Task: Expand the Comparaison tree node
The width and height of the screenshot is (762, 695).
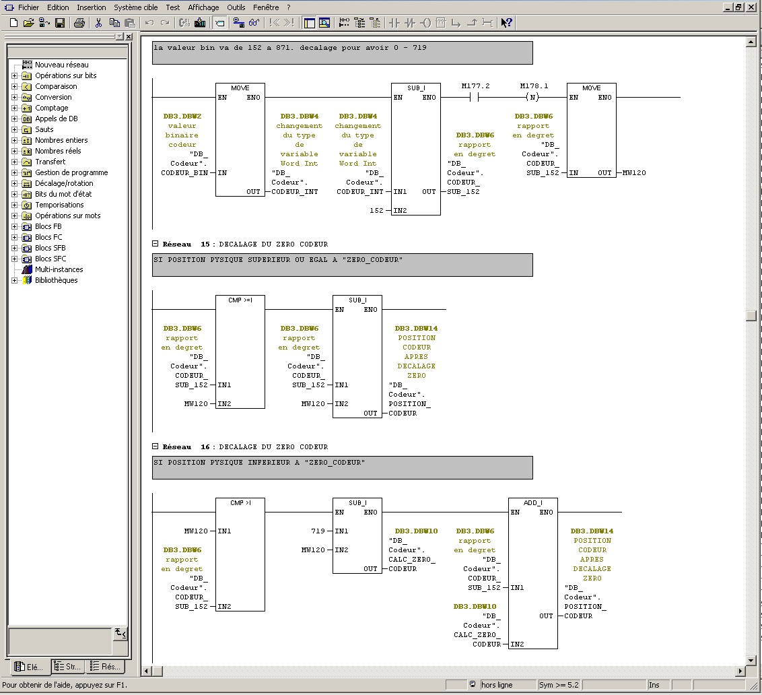Action: [15, 86]
